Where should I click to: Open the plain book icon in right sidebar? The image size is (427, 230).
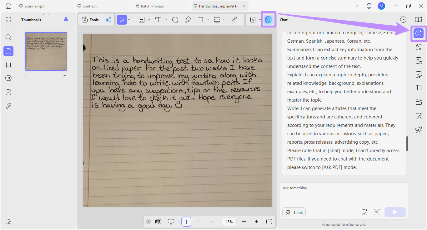[419, 88]
